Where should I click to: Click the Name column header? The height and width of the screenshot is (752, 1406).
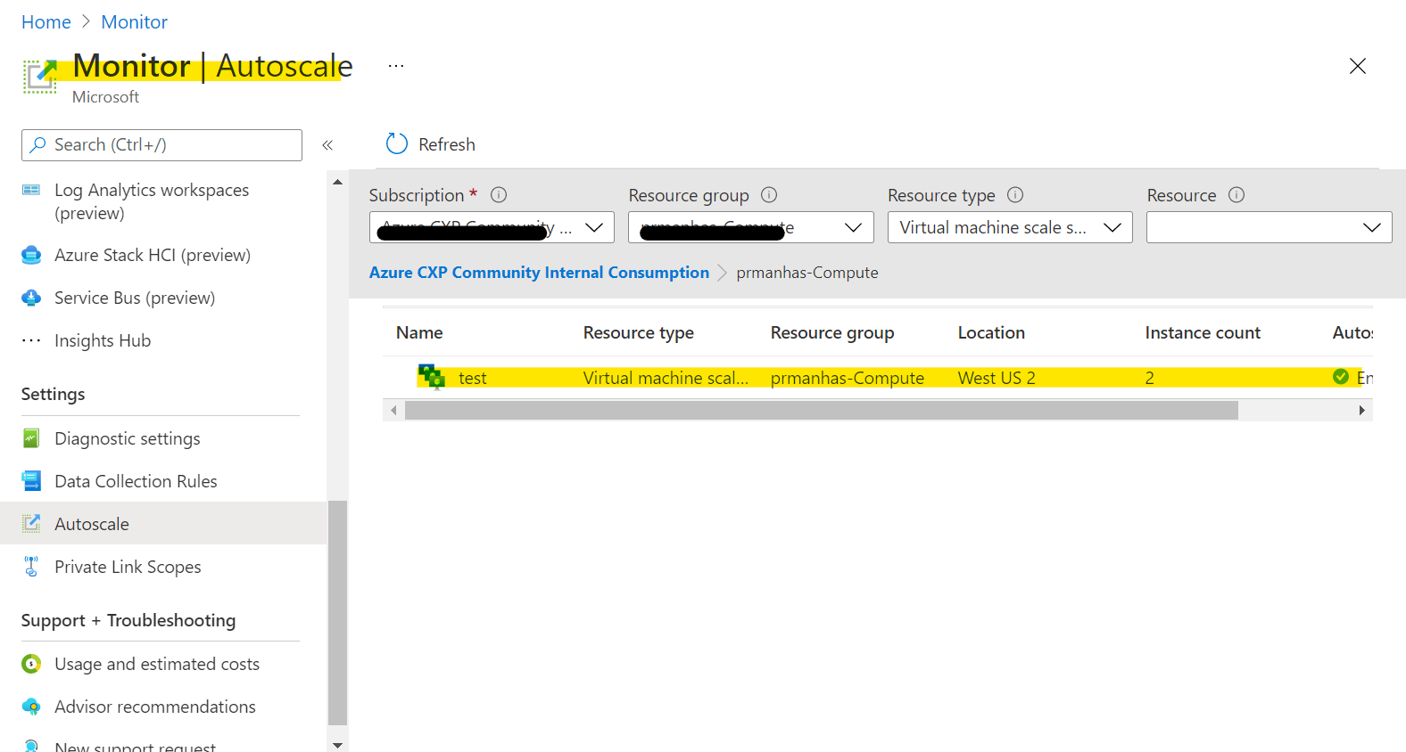point(419,332)
